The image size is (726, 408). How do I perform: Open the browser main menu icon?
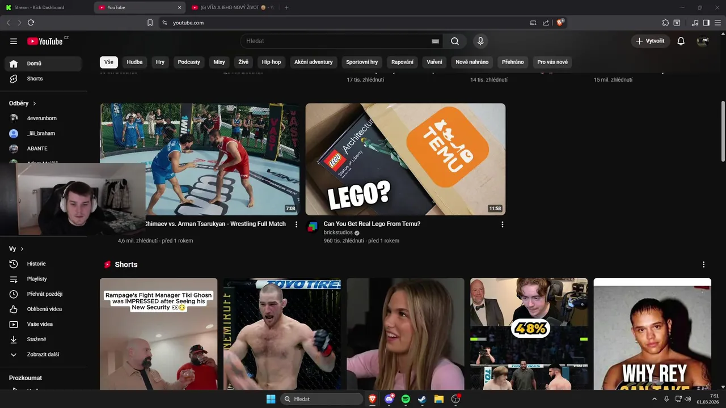[x=717, y=23]
